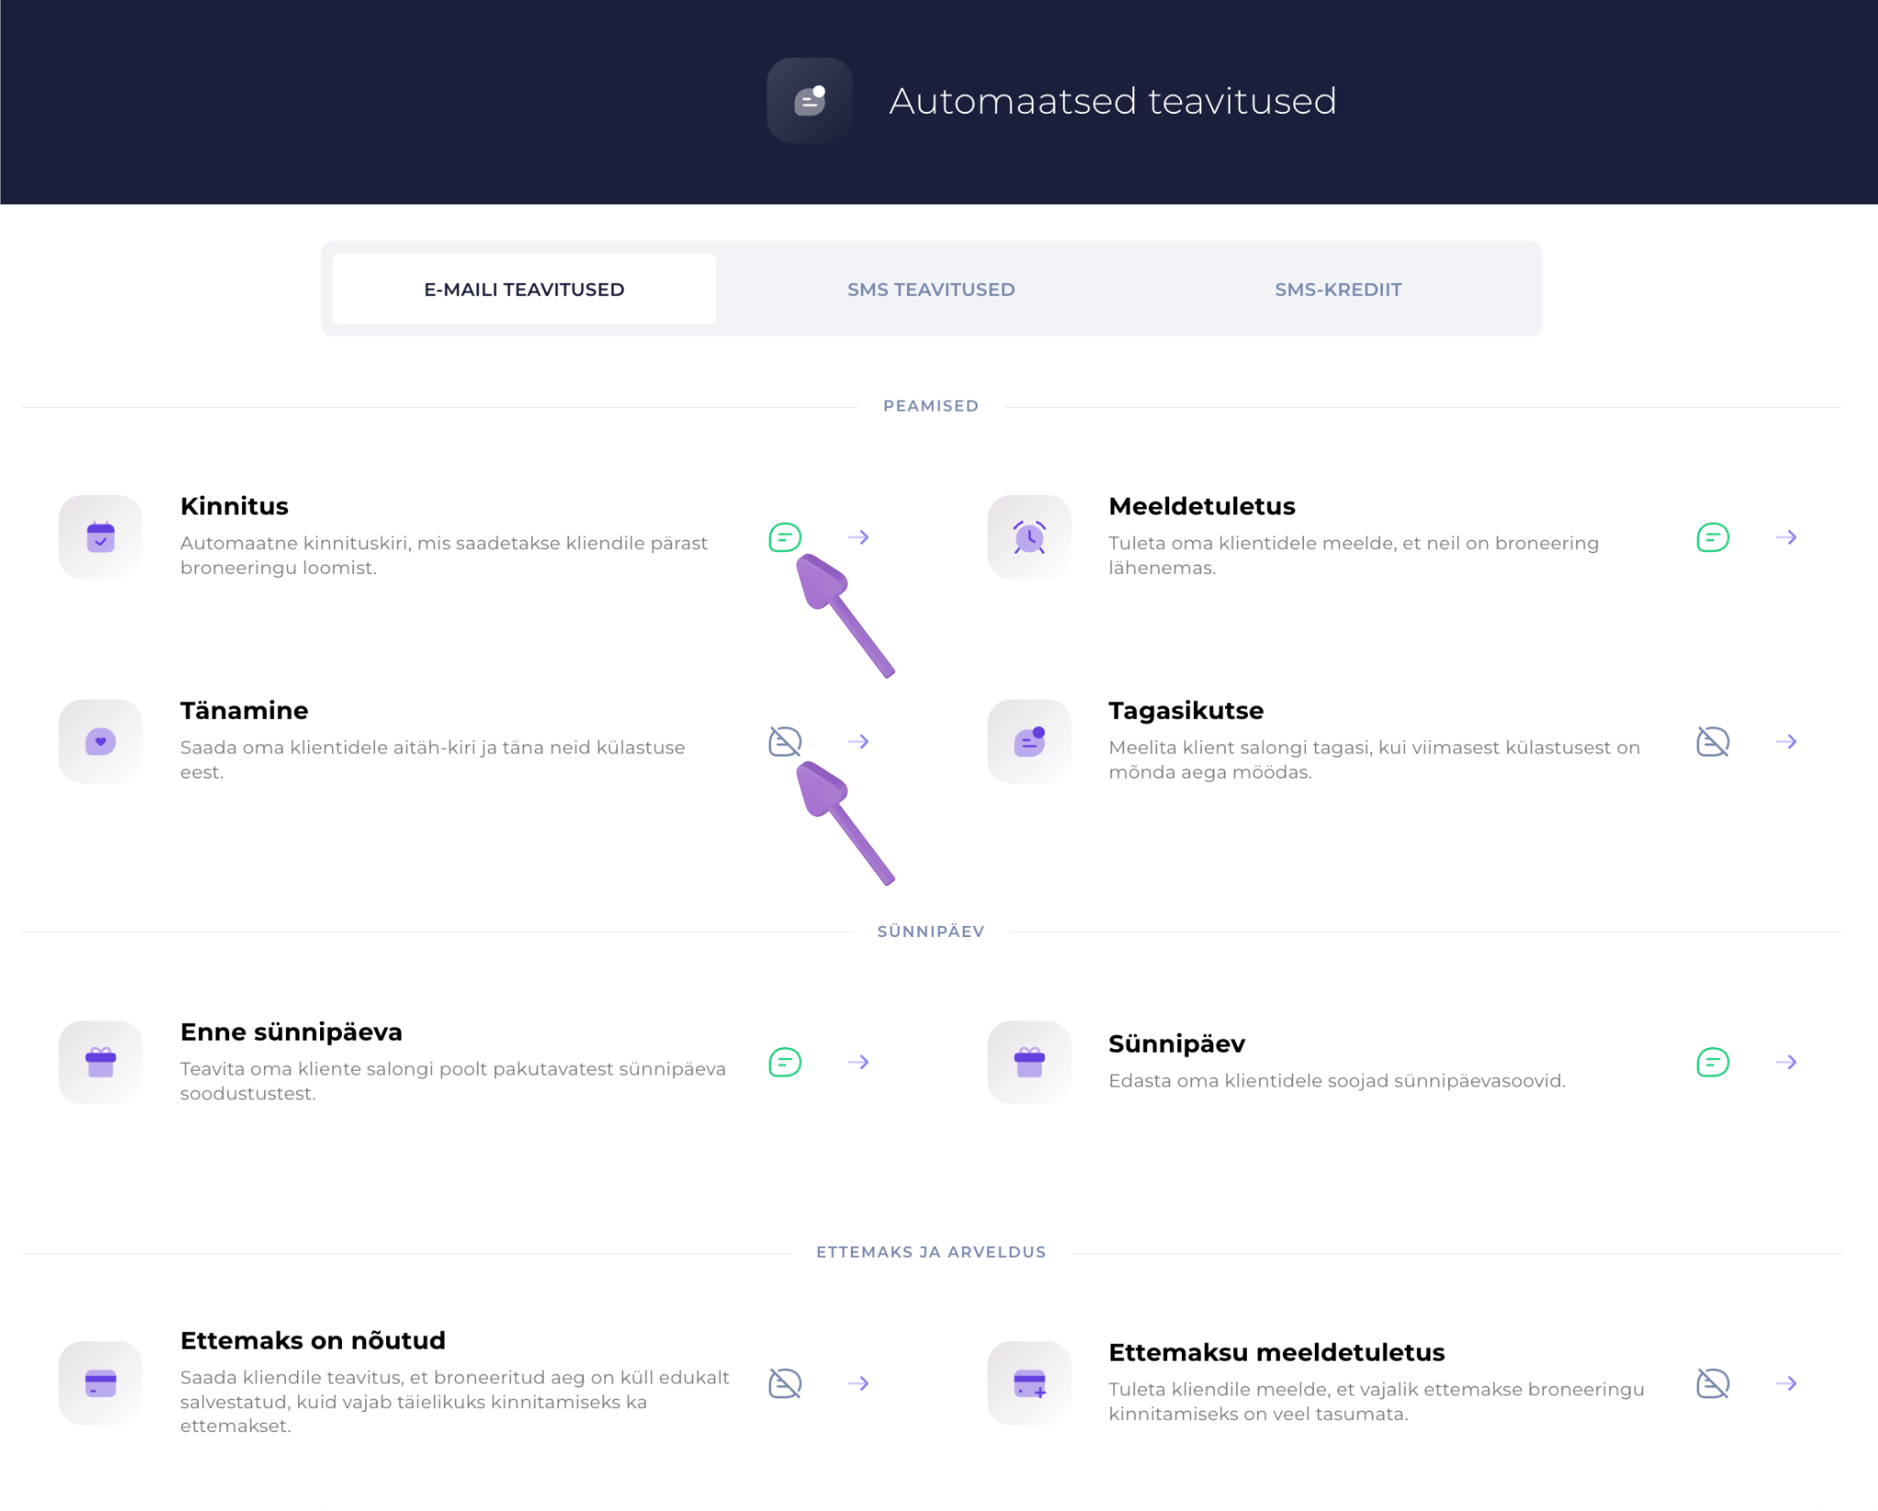Select the E-MAILI TEAVITUSED tab

(x=524, y=290)
